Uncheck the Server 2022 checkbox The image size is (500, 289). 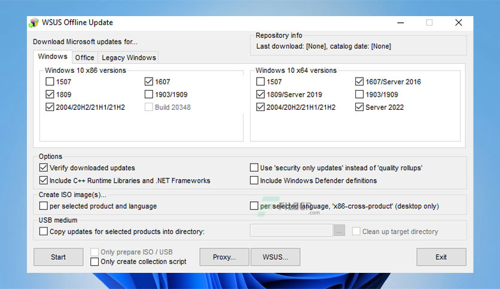tap(359, 107)
